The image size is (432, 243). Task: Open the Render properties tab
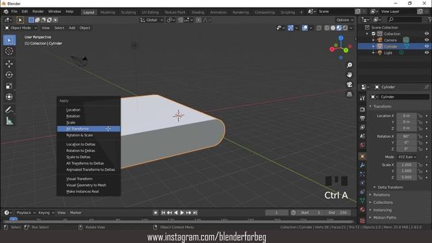point(362,109)
